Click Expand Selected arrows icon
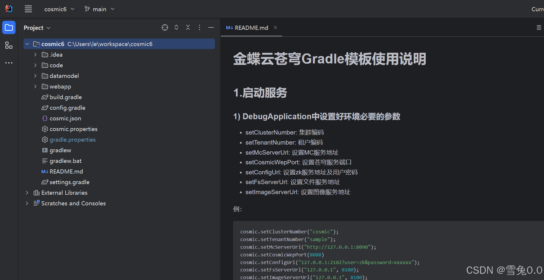The height and width of the screenshot is (280, 544). tap(176, 27)
